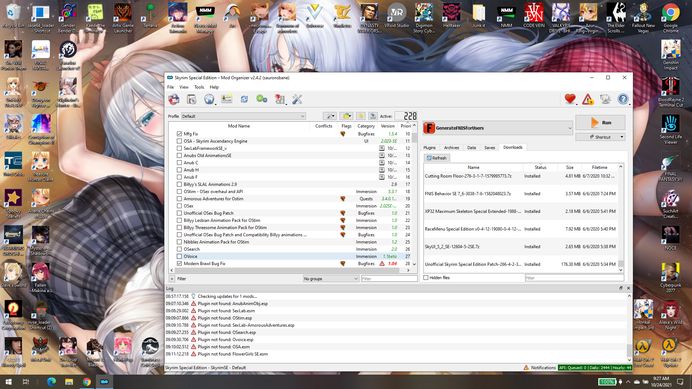Viewport: 692px width, 389px height.
Task: Open the File menu
Action: pyautogui.click(x=170, y=87)
